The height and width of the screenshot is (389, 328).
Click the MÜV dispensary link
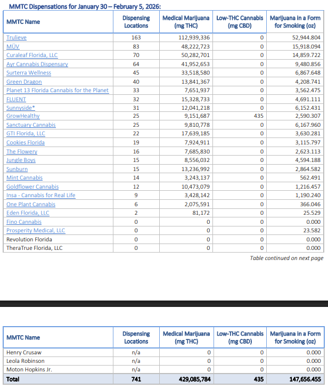point(13,46)
